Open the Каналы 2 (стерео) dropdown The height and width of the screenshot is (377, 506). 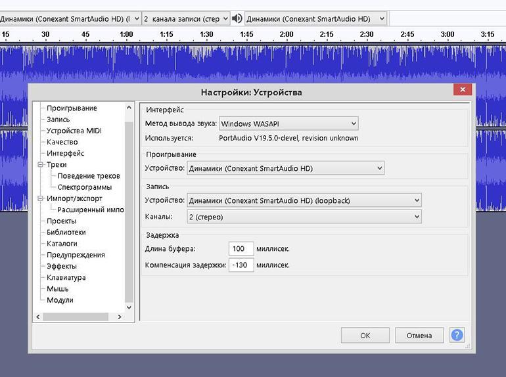coord(304,217)
